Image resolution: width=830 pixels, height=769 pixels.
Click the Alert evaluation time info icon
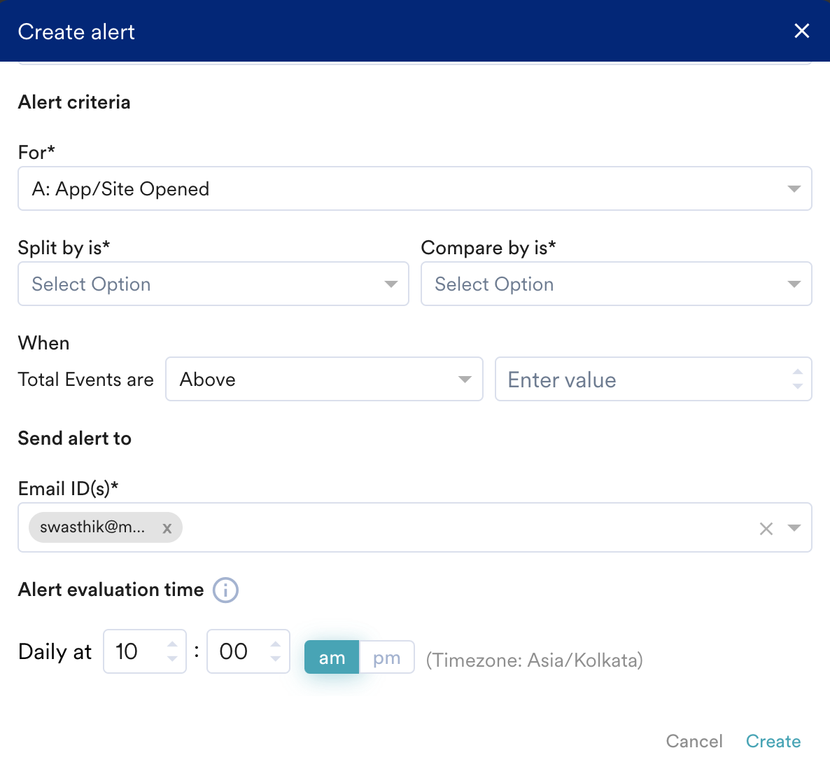[225, 590]
